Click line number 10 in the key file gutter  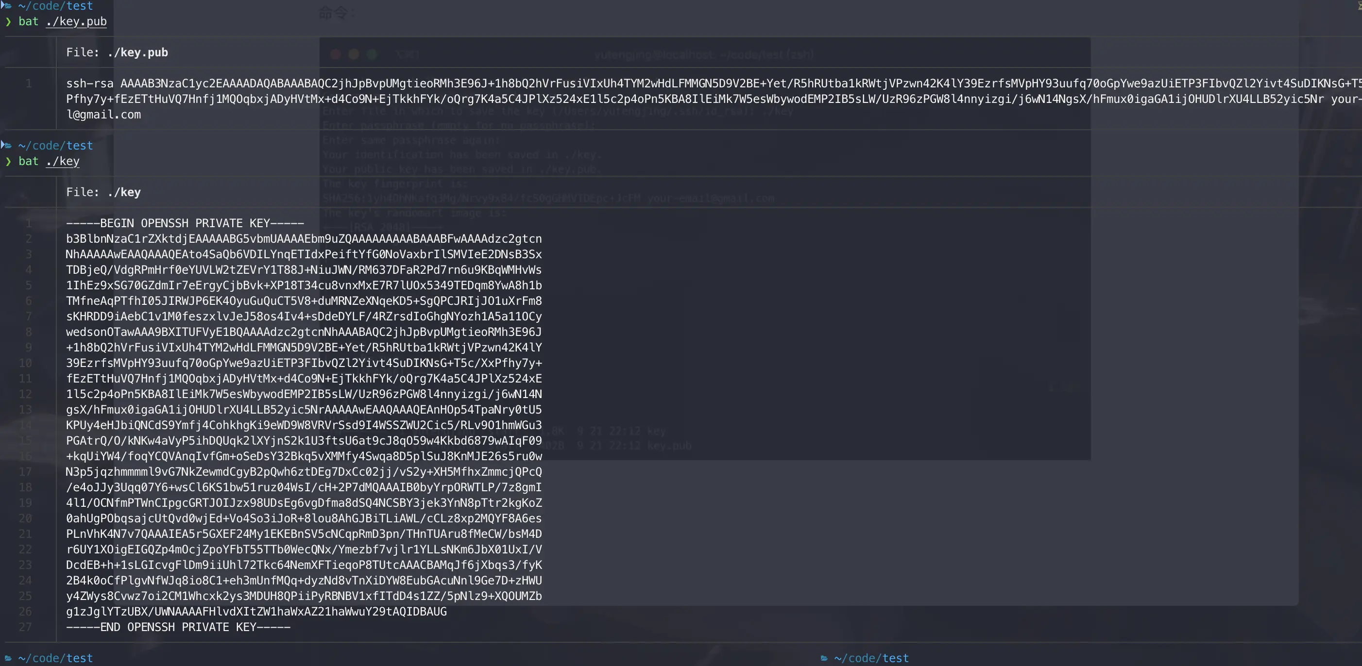click(x=25, y=363)
